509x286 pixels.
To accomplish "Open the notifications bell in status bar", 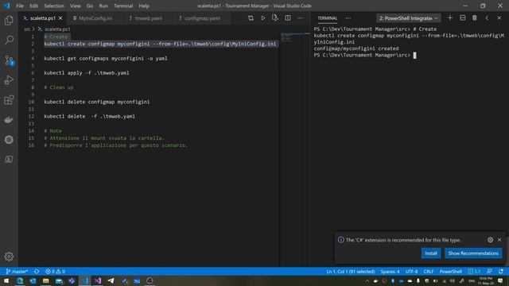I will (x=501, y=272).
